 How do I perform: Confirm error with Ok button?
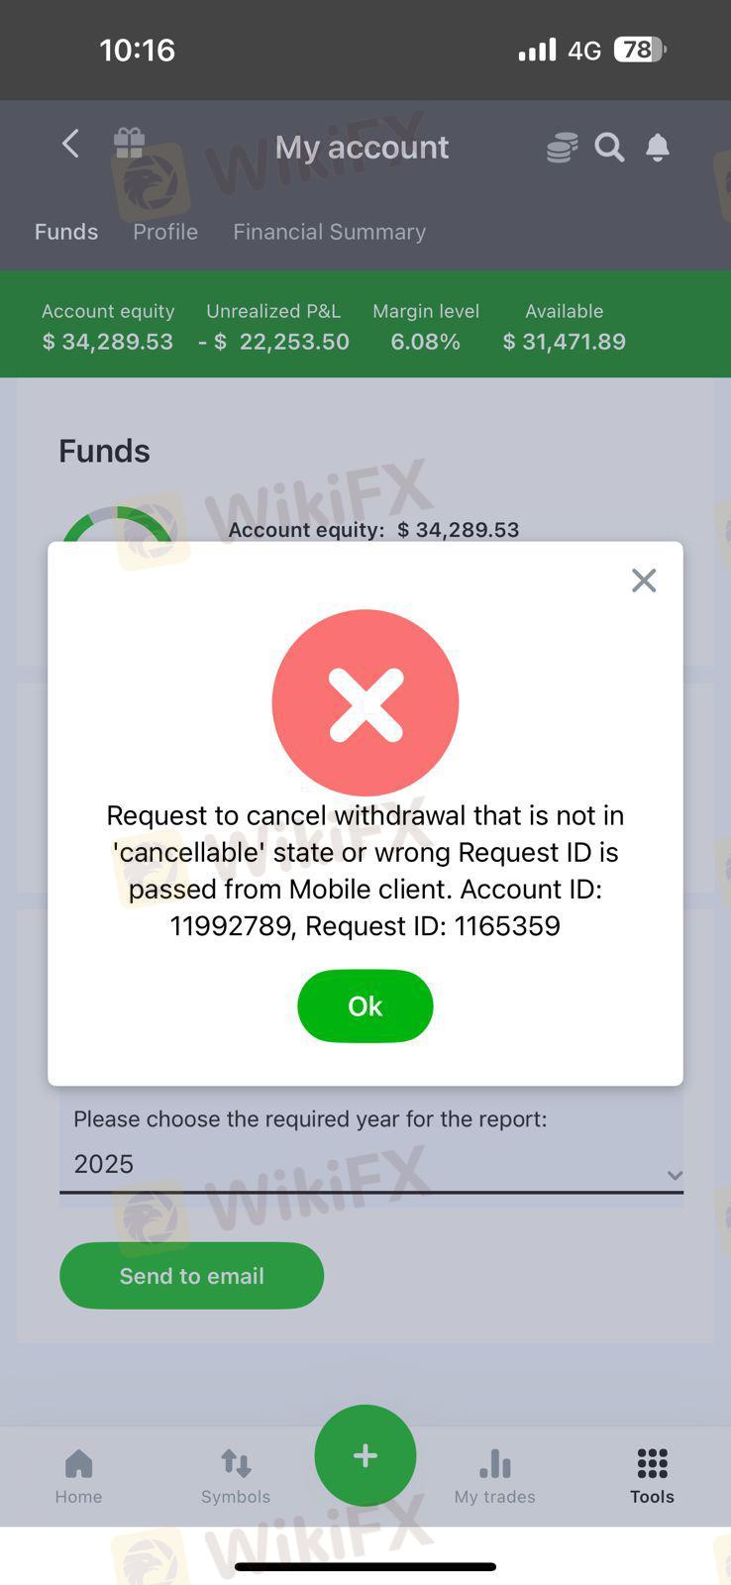coord(365,1006)
